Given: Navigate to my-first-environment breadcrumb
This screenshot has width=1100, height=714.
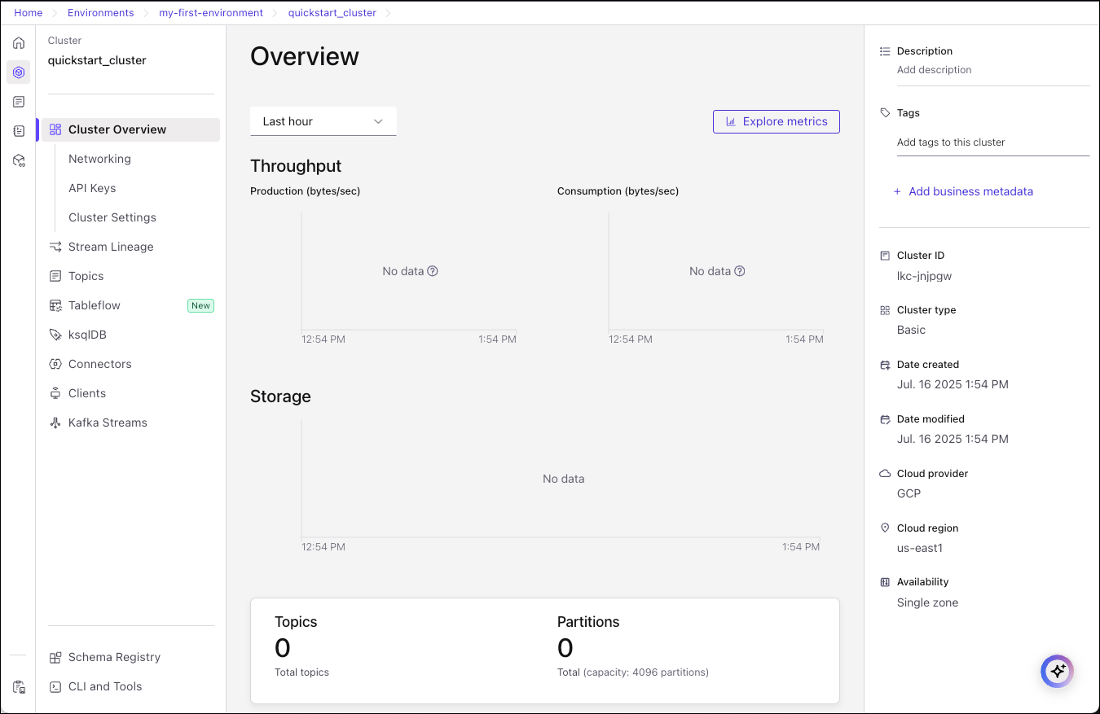Looking at the screenshot, I should 211,13.
